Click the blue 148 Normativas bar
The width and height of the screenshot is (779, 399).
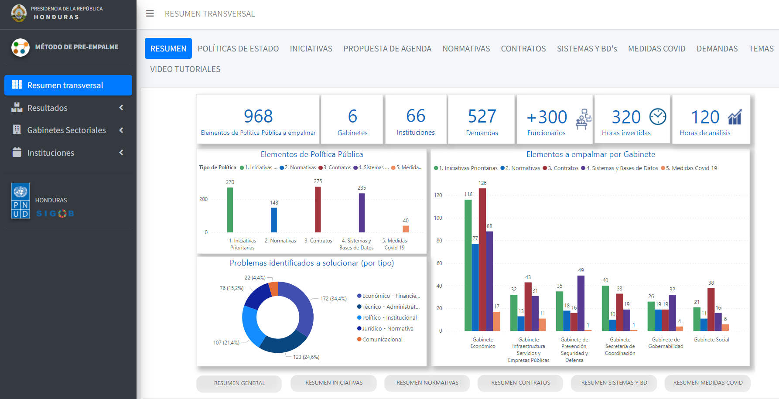pyautogui.click(x=274, y=220)
